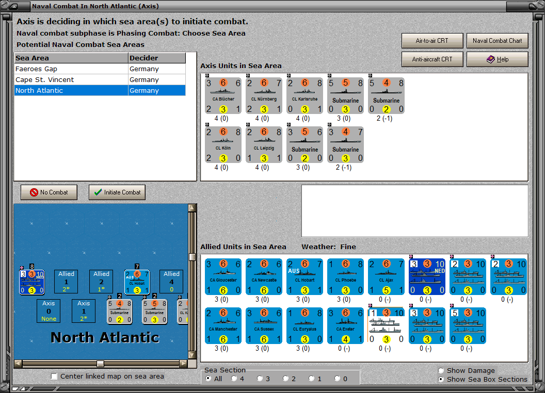Select Sea Section All radio button

pos(208,379)
